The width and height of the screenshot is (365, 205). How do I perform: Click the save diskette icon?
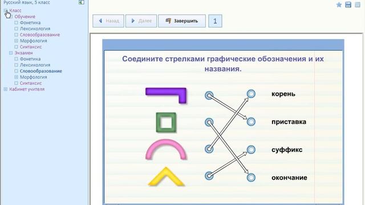coord(348,5)
